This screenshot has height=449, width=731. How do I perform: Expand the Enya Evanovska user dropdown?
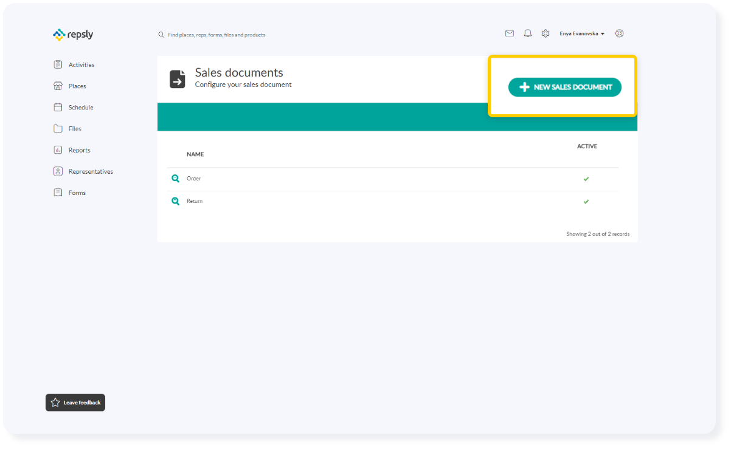click(x=582, y=34)
